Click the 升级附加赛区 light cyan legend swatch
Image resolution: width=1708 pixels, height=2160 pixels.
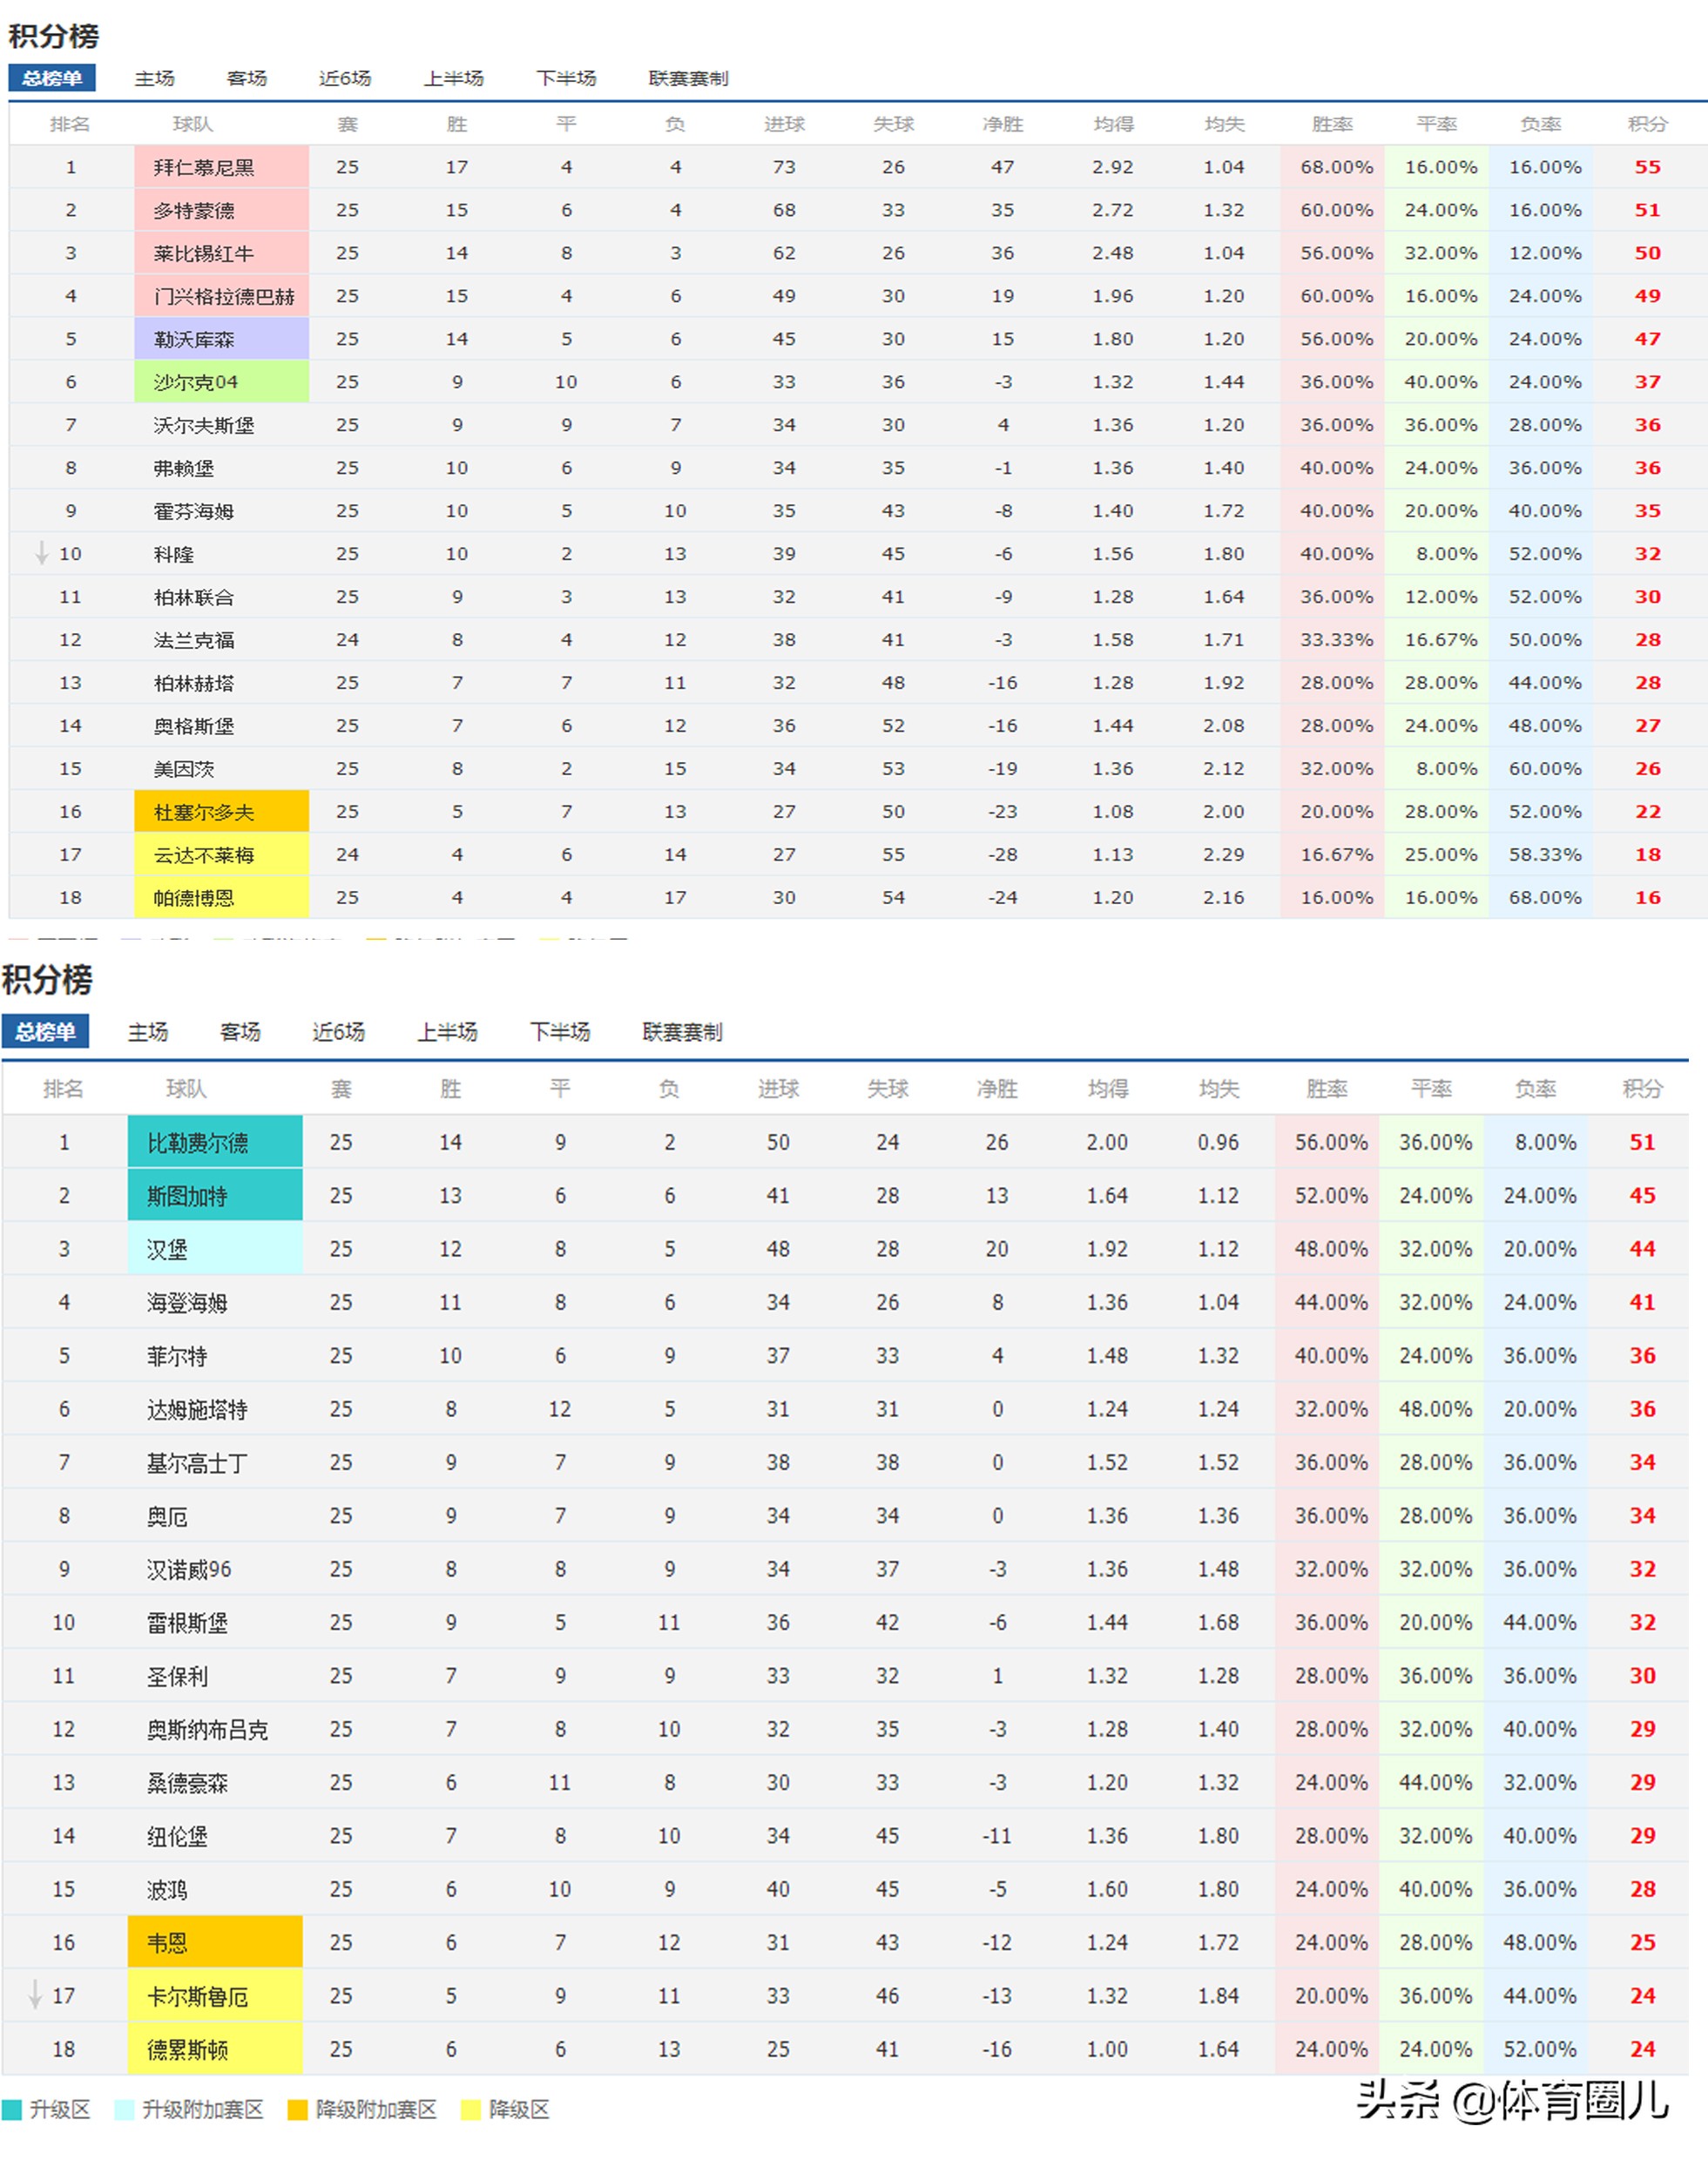pyautogui.click(x=125, y=2109)
